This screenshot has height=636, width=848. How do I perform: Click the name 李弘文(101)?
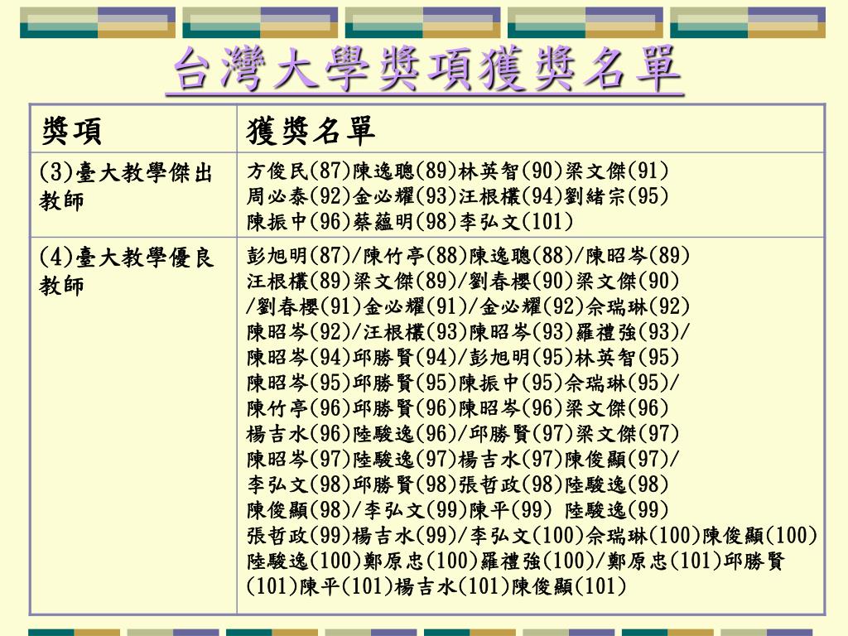[516, 221]
